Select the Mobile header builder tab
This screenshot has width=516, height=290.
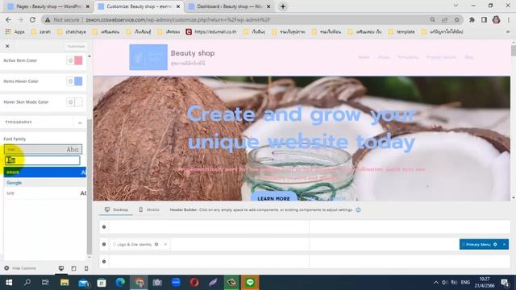click(x=149, y=209)
